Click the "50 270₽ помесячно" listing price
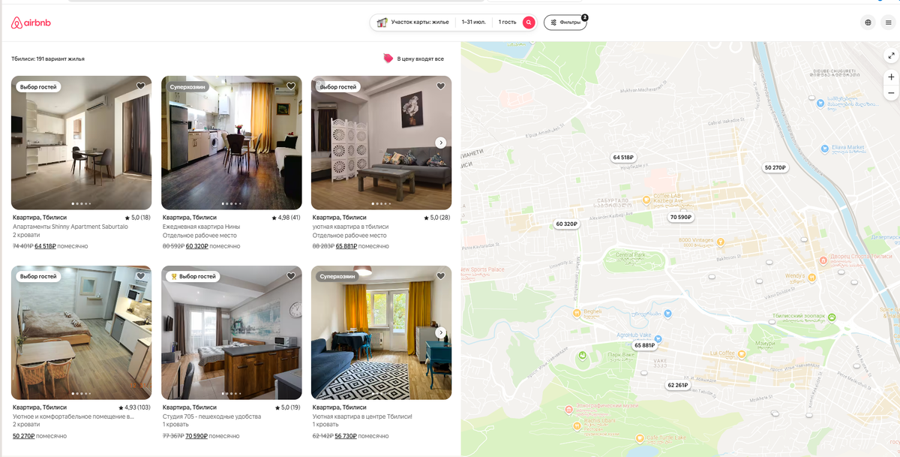Viewport: 900px width, 457px height. coord(40,436)
